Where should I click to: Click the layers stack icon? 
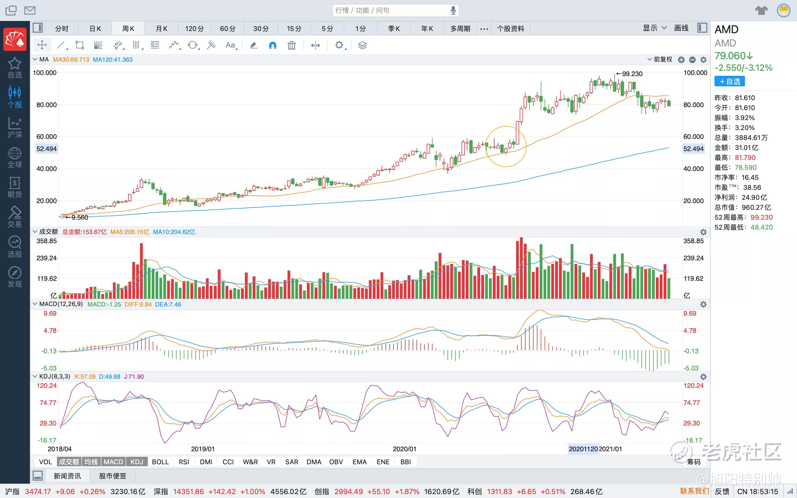(x=362, y=45)
